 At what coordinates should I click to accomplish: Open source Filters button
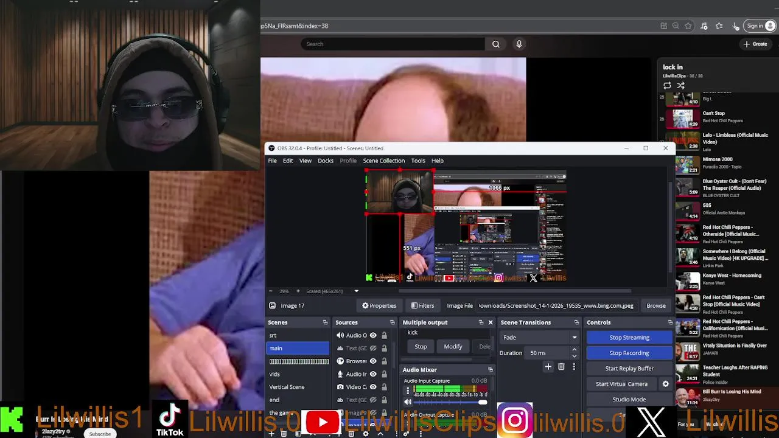(422, 306)
